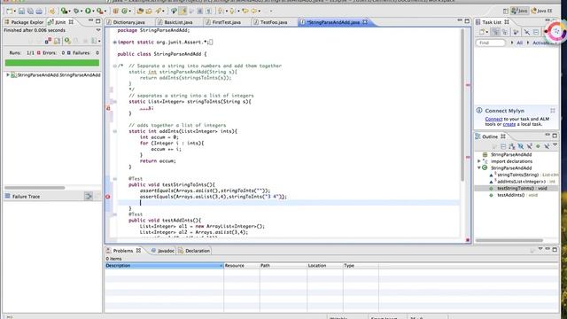Toggle Hide Fields in Outline toolbar
This screenshot has height=319, width=567.
pyautogui.click(x=520, y=146)
